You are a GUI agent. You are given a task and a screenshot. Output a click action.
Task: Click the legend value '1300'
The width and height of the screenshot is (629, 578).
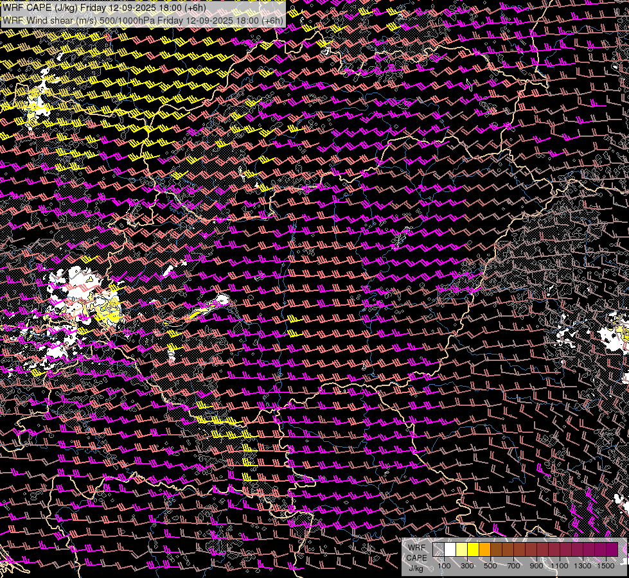click(x=583, y=566)
